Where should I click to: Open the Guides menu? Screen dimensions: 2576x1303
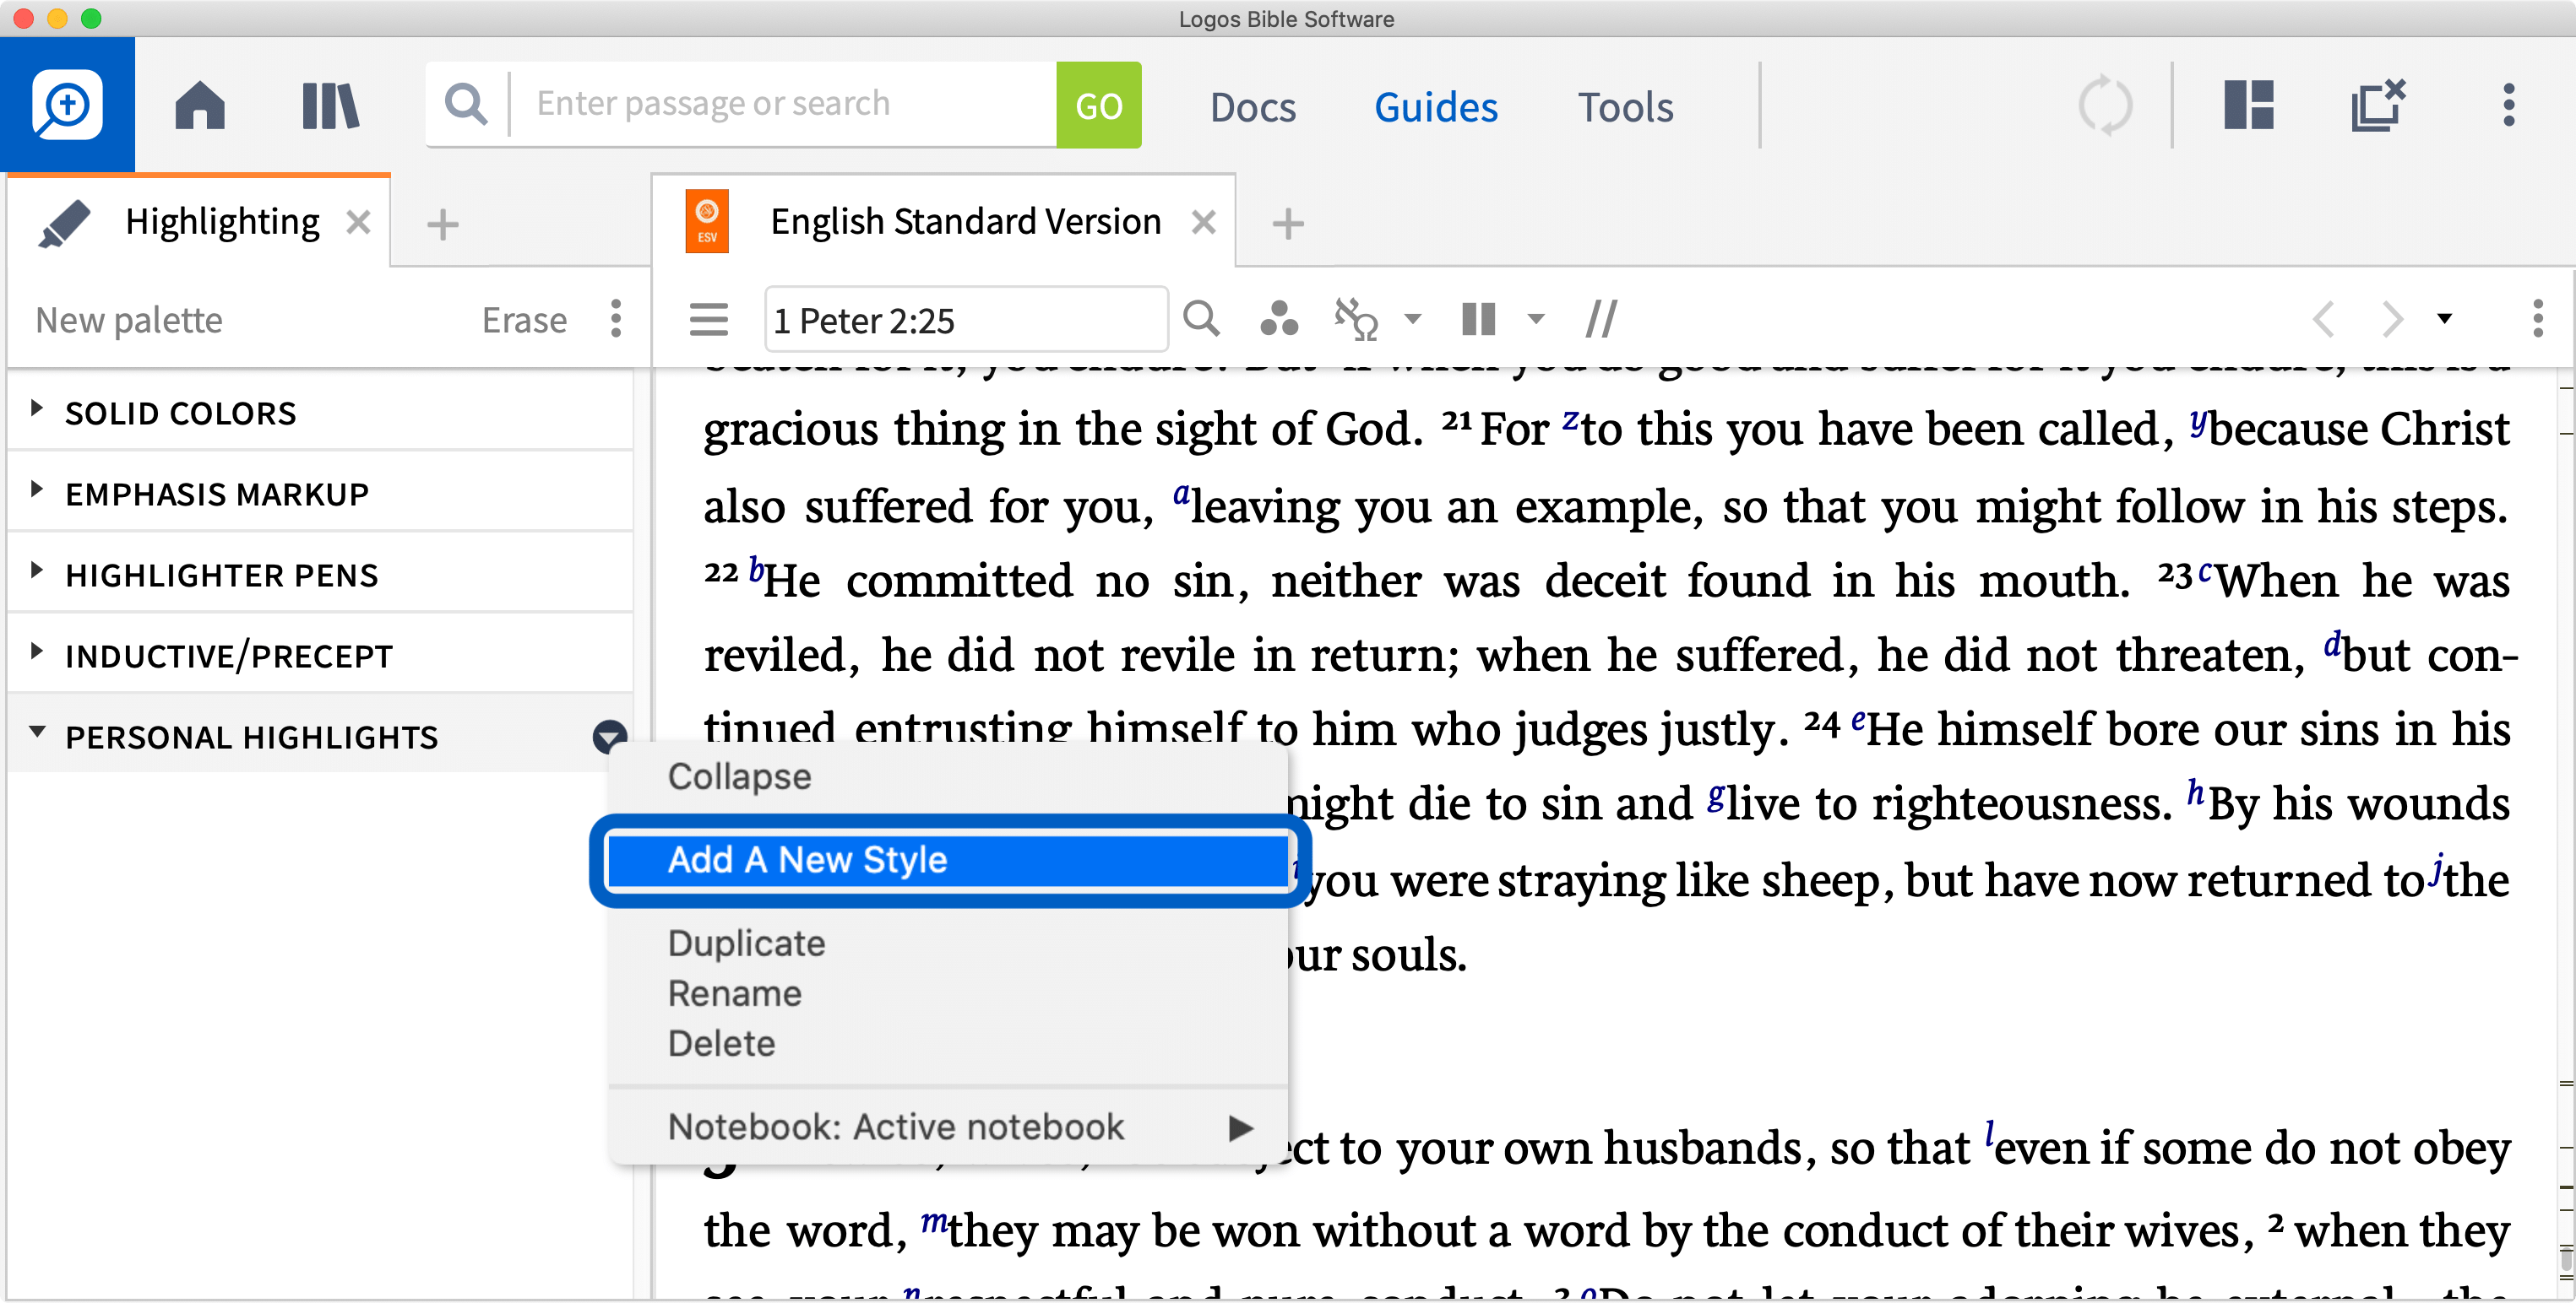[1435, 107]
